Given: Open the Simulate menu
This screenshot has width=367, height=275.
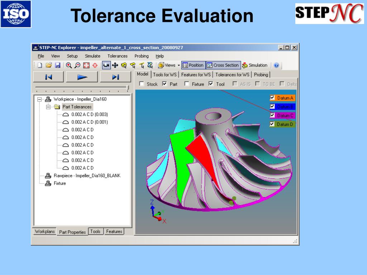Looking at the screenshot, I should pos(92,56).
